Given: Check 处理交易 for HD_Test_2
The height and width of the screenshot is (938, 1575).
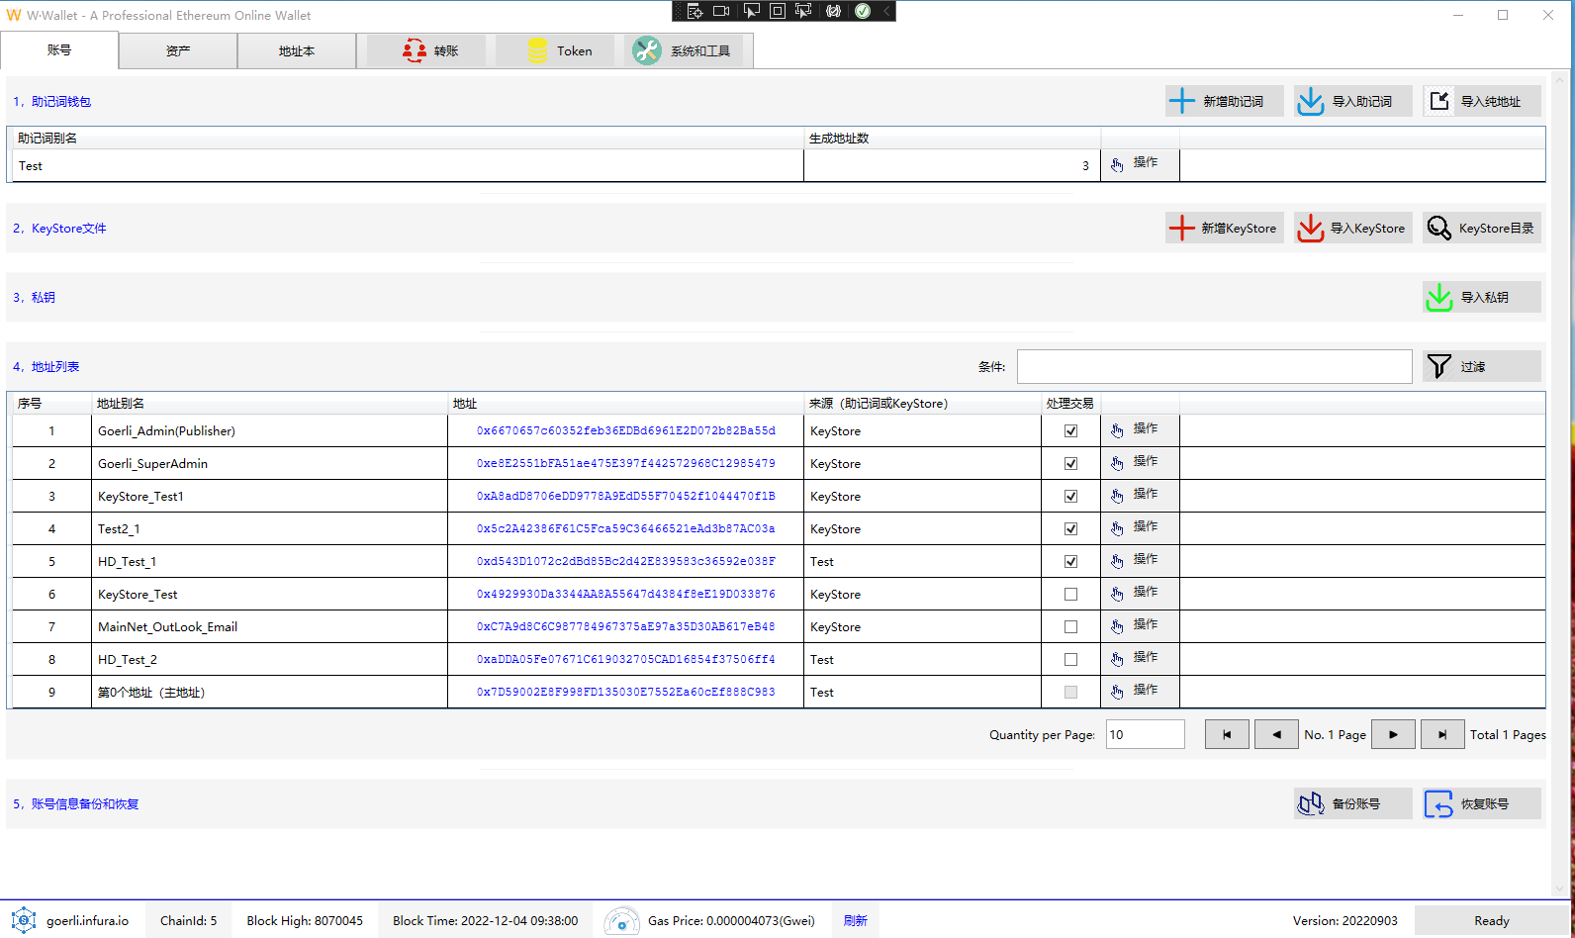Looking at the screenshot, I should click(x=1070, y=659).
